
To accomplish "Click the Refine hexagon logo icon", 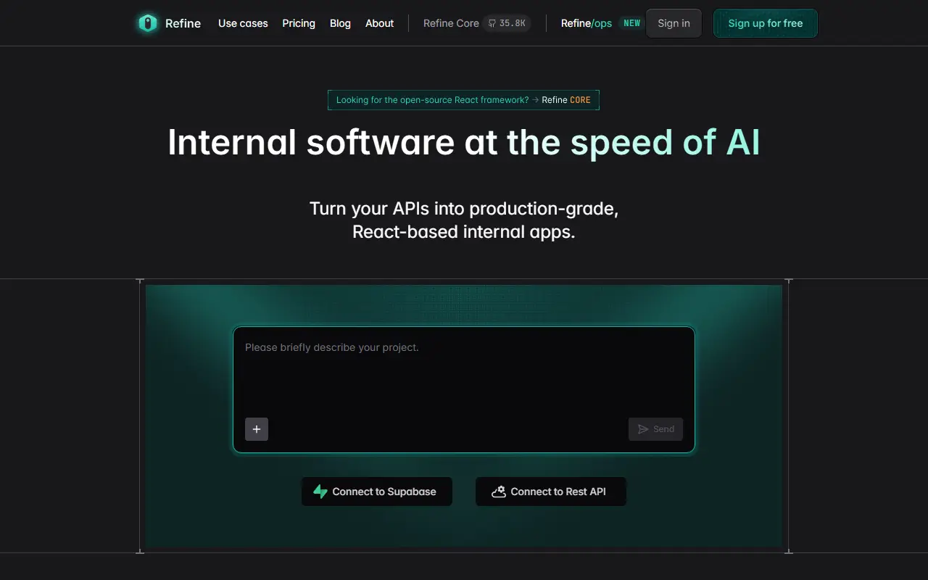I will (x=148, y=23).
